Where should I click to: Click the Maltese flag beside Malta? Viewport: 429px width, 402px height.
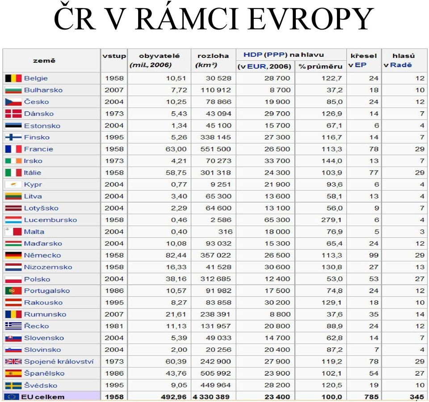(13, 231)
